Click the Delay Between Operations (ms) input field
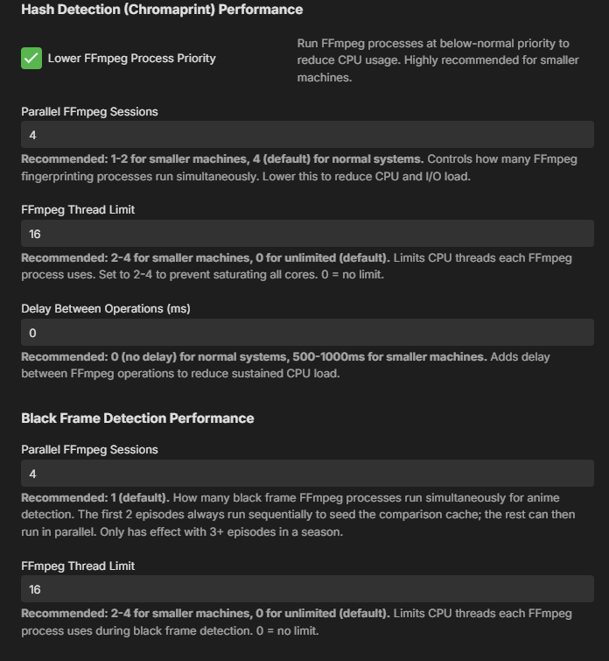Screen dimensions: 609x661 308,333
